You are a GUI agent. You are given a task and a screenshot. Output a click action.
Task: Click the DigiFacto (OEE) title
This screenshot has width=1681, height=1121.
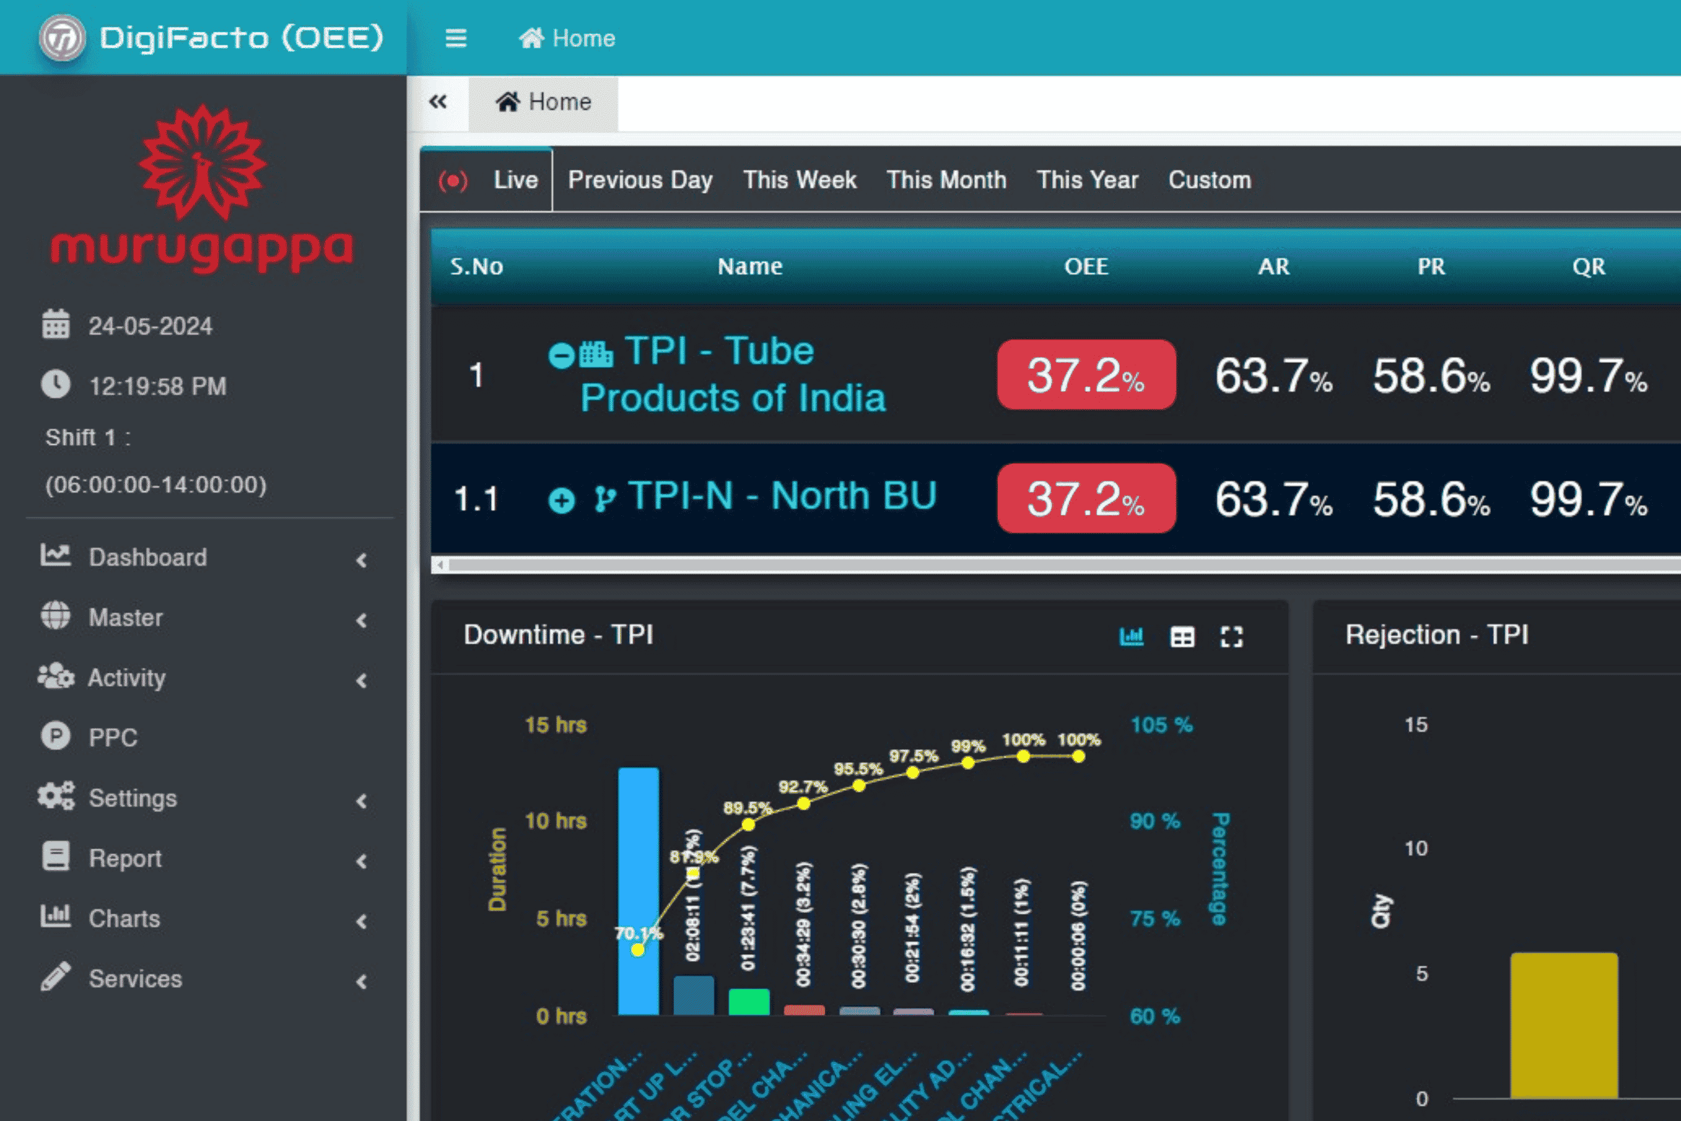(x=241, y=37)
